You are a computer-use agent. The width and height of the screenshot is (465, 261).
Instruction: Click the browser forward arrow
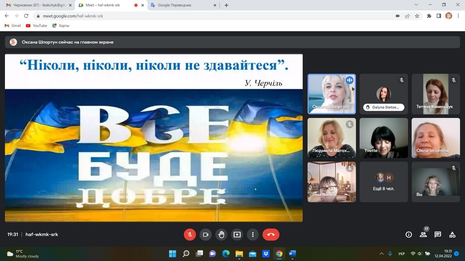coord(17,16)
